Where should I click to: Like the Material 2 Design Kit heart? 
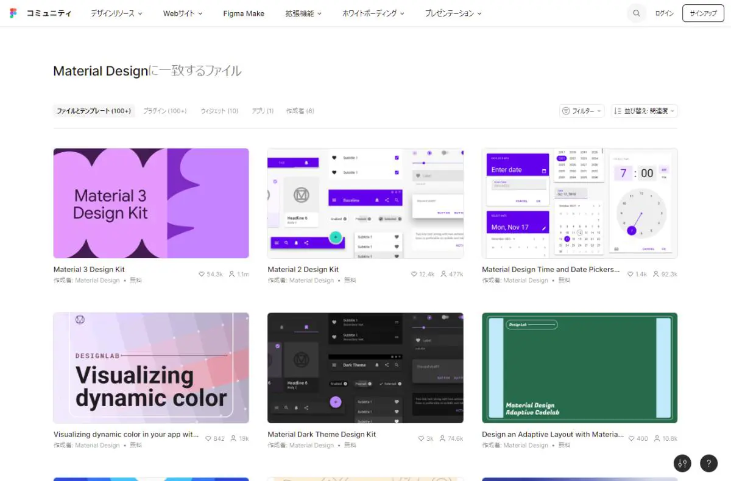click(x=414, y=275)
